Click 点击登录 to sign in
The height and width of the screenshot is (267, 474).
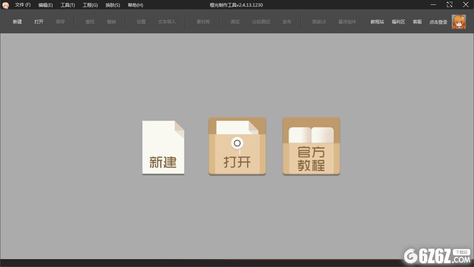(438, 22)
